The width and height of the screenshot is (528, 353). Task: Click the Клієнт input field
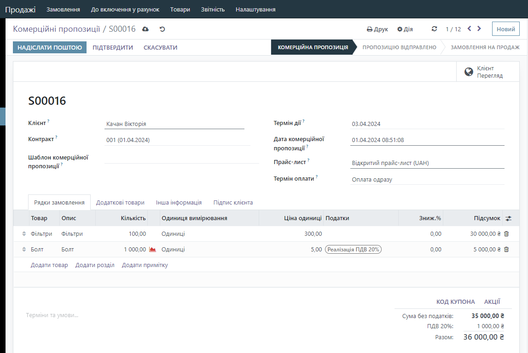[174, 124]
